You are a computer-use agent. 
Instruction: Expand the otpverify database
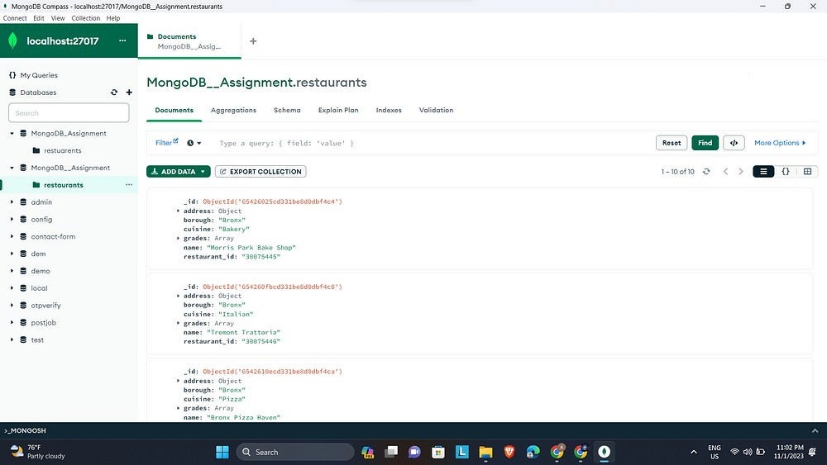(12, 305)
